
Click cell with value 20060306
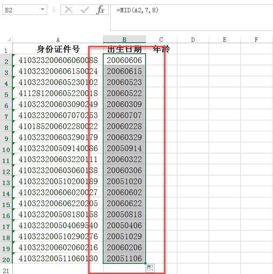click(124, 170)
